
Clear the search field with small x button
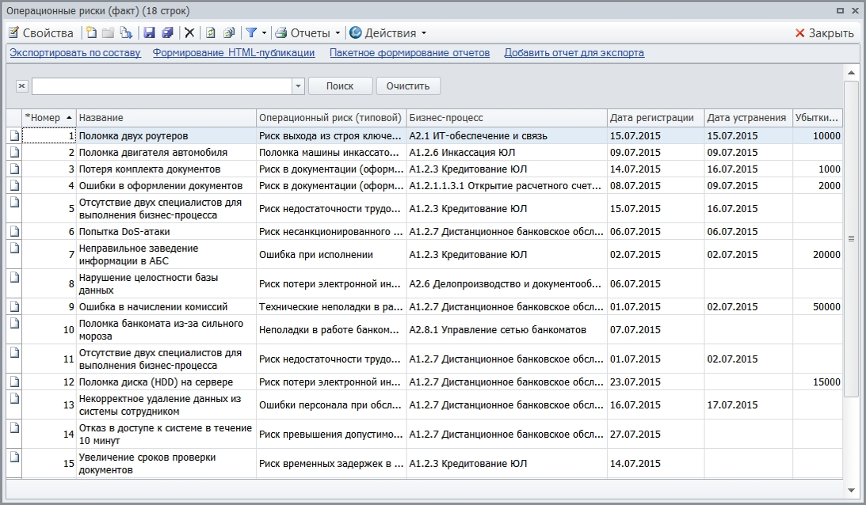(x=21, y=86)
